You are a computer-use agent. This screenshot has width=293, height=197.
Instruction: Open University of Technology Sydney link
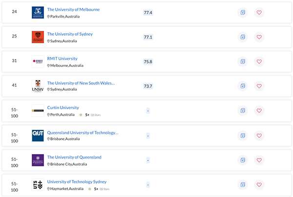(x=77, y=182)
